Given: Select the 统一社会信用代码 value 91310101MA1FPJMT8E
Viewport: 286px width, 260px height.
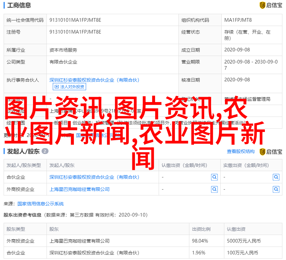Looking at the screenshot, I should point(75,20).
